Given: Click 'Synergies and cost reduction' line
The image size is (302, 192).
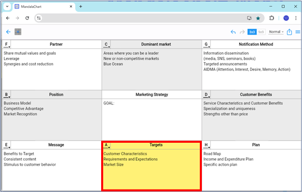Looking at the screenshot, I should 28,64.
